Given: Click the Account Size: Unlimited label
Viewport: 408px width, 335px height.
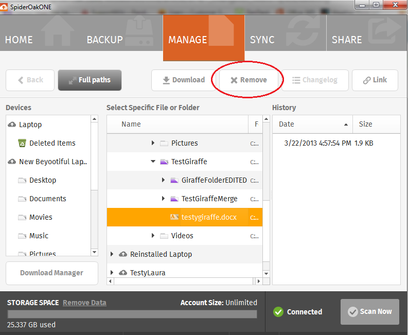Looking at the screenshot, I should pos(219,303).
